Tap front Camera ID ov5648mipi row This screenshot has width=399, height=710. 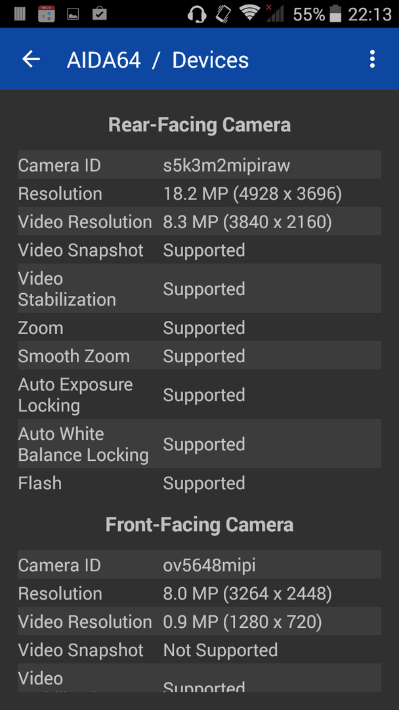click(199, 565)
